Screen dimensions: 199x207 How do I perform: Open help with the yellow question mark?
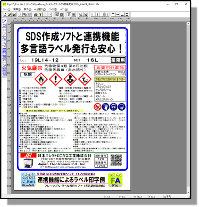pyautogui.click(x=40, y=14)
